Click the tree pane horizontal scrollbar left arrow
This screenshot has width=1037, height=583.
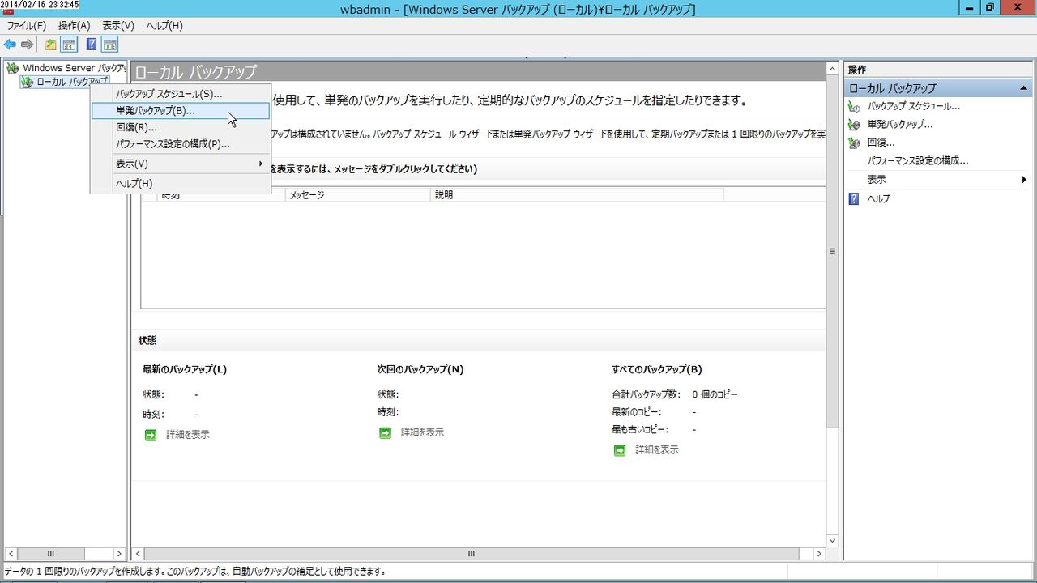[11, 554]
